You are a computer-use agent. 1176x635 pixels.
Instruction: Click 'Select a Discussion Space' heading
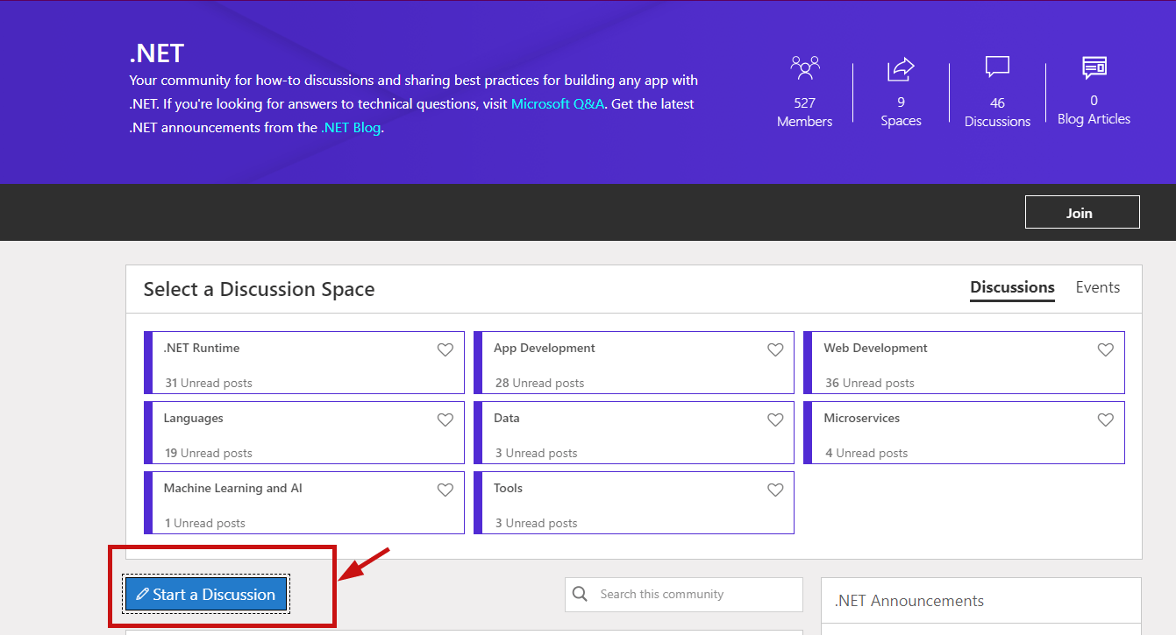point(259,289)
